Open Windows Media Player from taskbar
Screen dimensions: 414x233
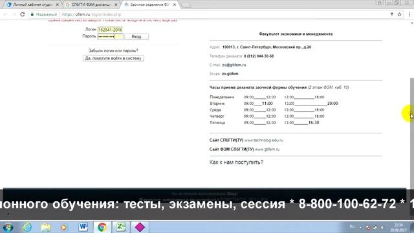pyautogui.click(x=64, y=227)
